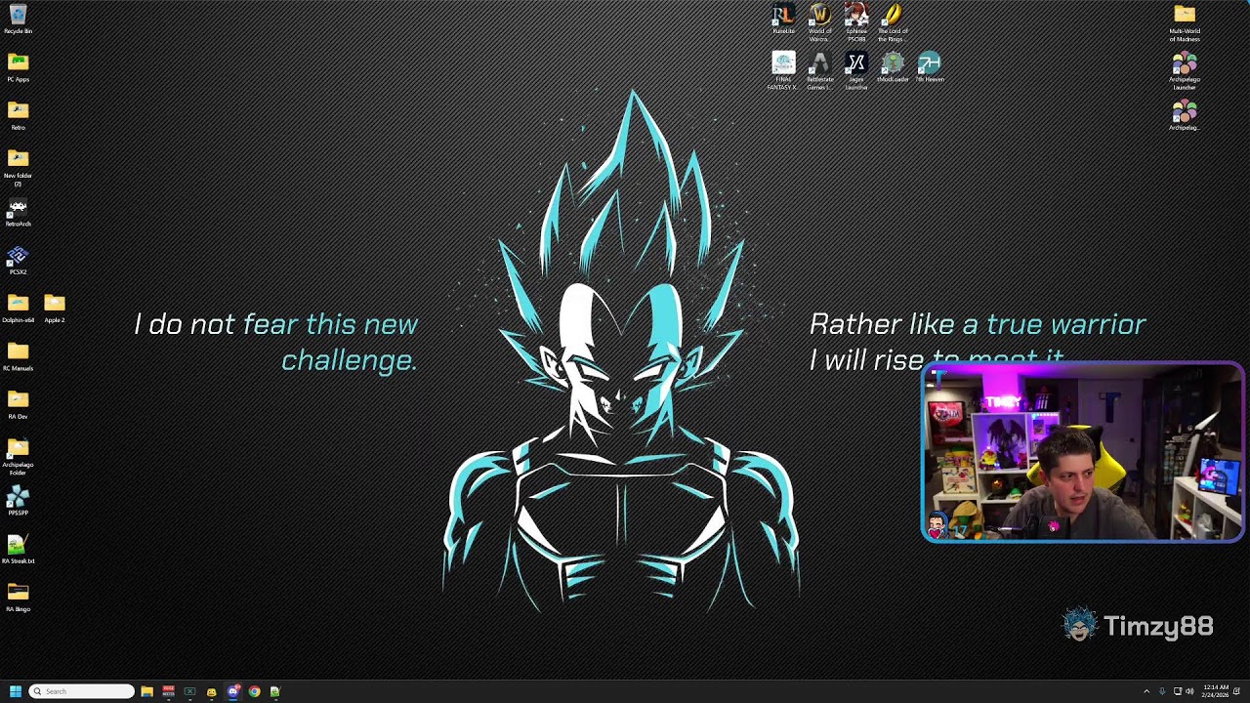Click the taskbar Search box
This screenshot has width=1250, height=703.
point(82,691)
